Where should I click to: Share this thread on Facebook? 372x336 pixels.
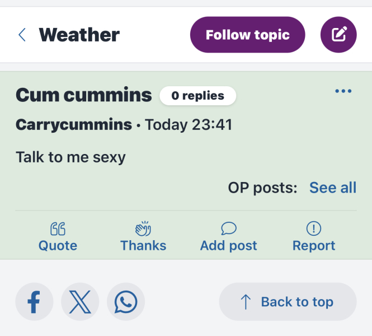pyautogui.click(x=34, y=302)
